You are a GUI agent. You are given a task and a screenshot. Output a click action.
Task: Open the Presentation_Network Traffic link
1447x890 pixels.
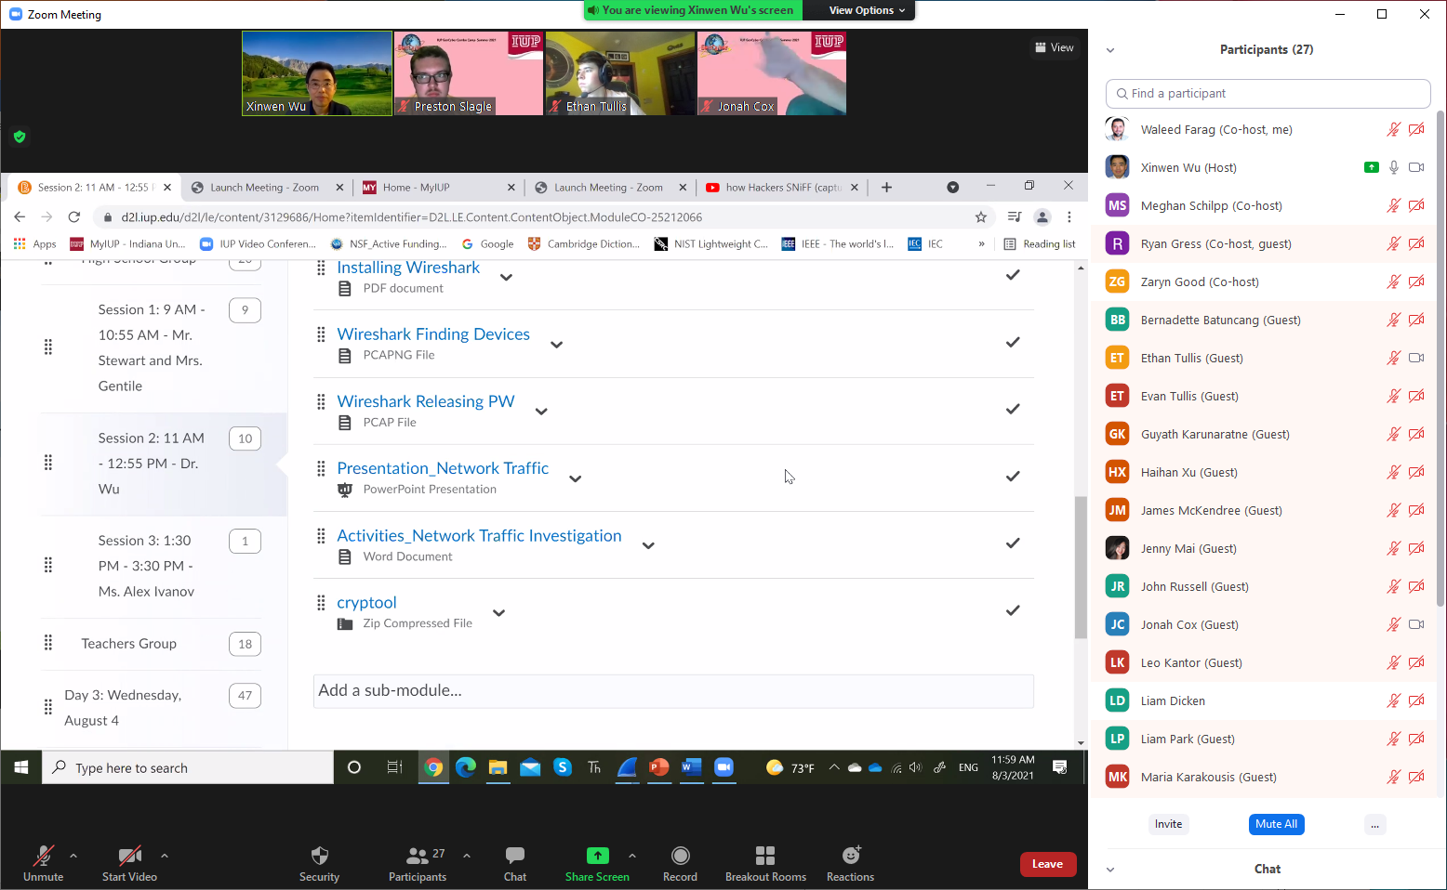pos(443,468)
